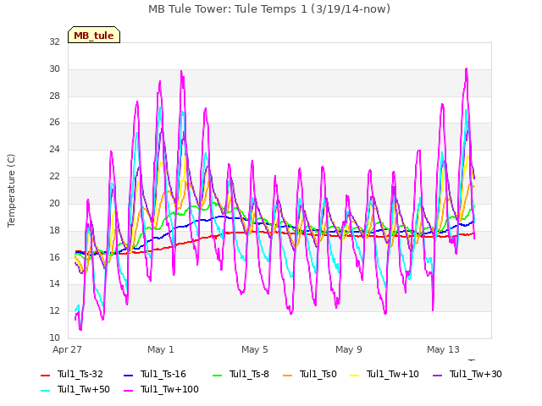Click the yellow Tul1_Tw+10 legend swatch
The height and width of the screenshot is (406, 542).
click(x=354, y=376)
